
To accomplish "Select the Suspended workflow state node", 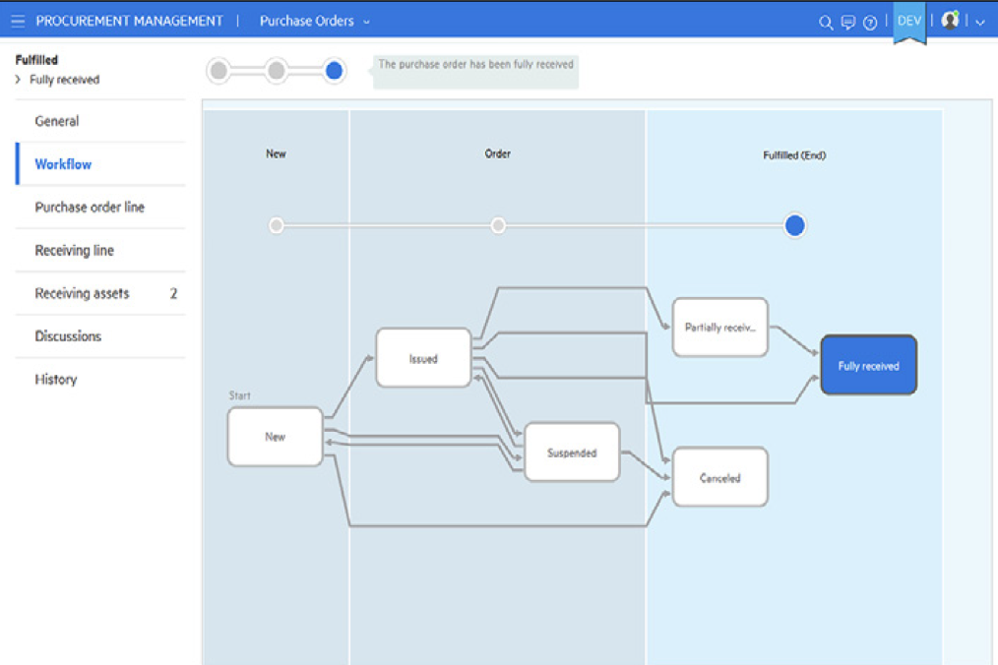I will [572, 453].
